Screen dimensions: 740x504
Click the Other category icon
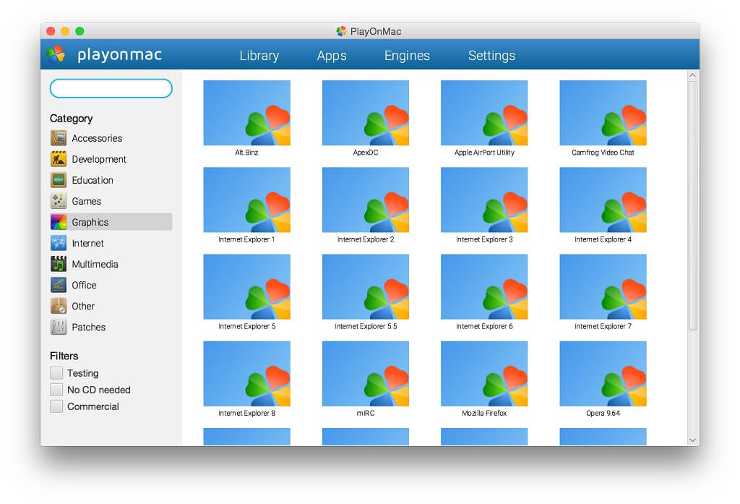coord(59,306)
